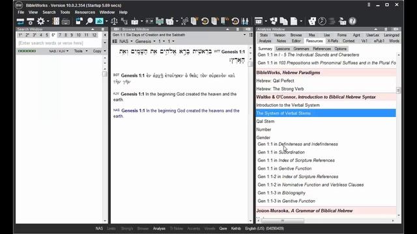The image size is (417, 234).
Task: Toggle NAS in the status bar
Action: [x=99, y=228]
